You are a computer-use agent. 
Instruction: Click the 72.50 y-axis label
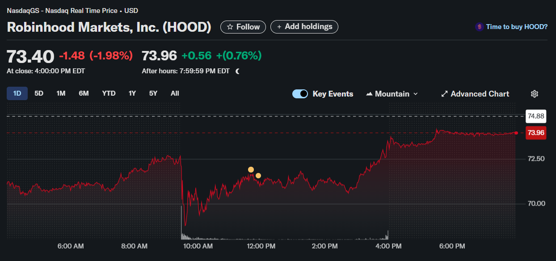tap(536, 159)
